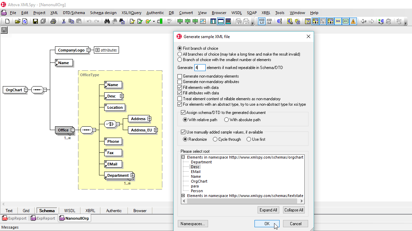
Task: Uncheck Fill elements with data
Action: [180, 88]
